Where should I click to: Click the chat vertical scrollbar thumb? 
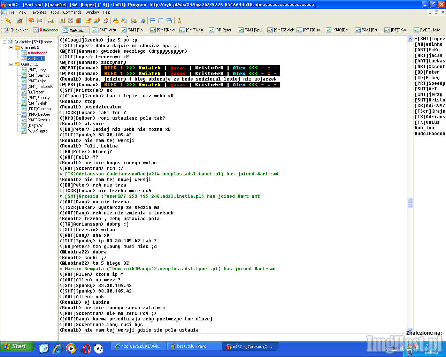click(410, 203)
